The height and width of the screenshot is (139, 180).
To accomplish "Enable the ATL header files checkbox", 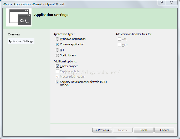I will (119, 39).
